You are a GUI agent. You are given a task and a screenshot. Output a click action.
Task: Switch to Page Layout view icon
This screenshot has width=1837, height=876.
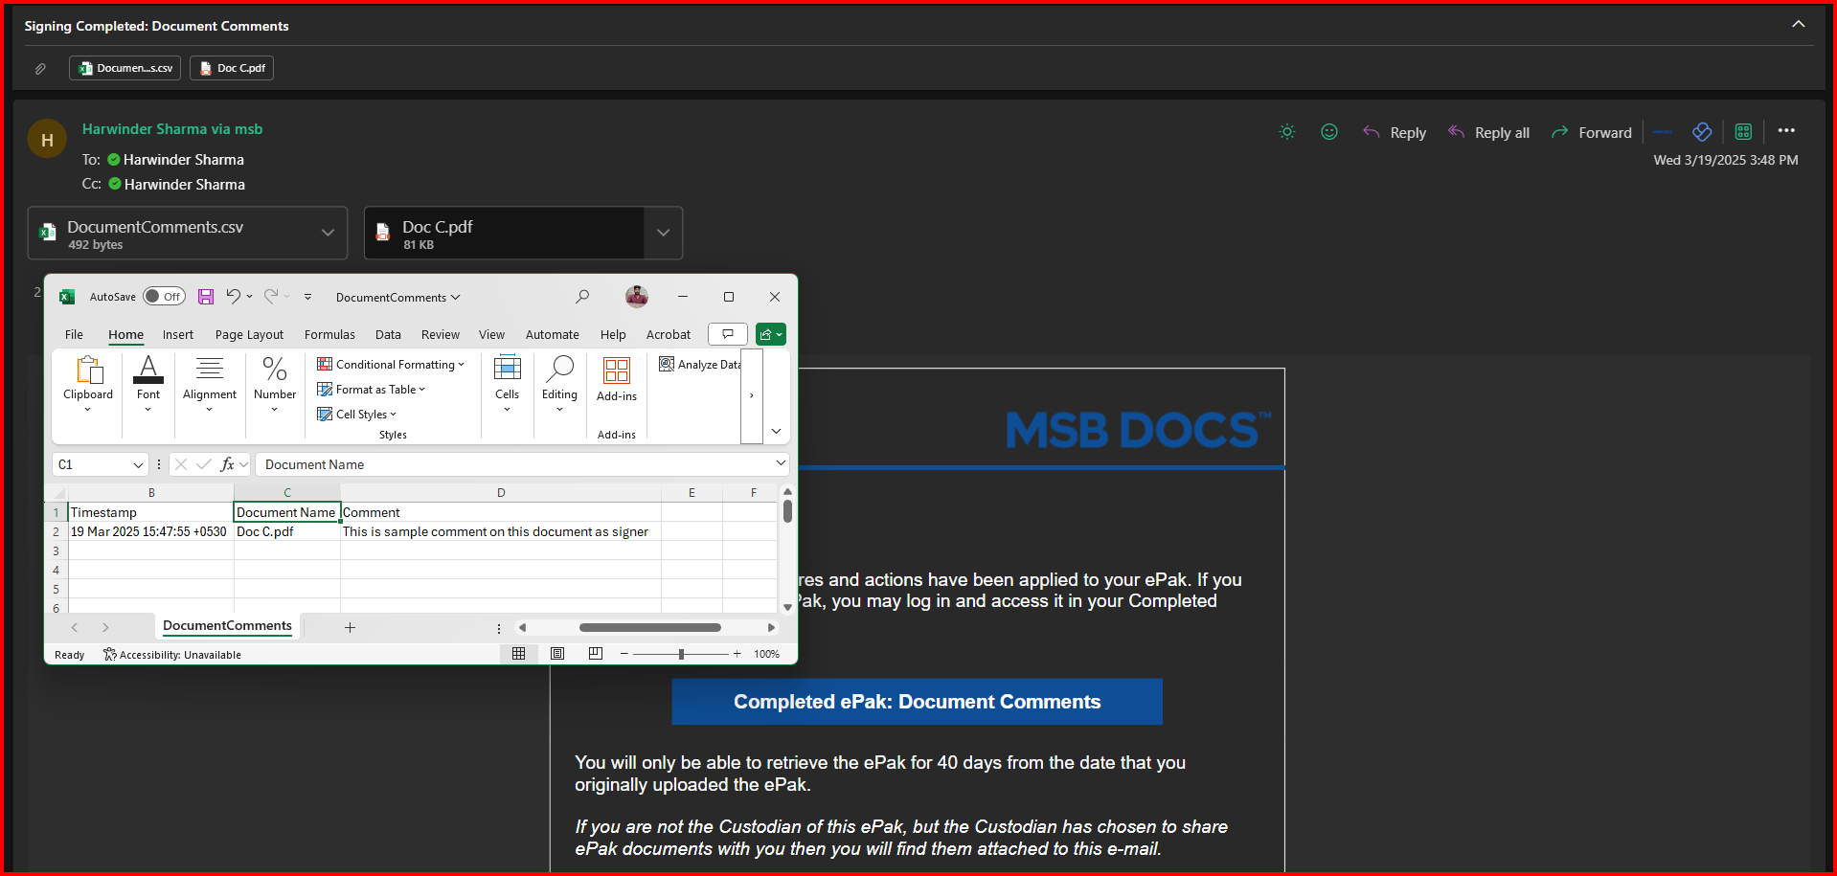pyautogui.click(x=557, y=654)
